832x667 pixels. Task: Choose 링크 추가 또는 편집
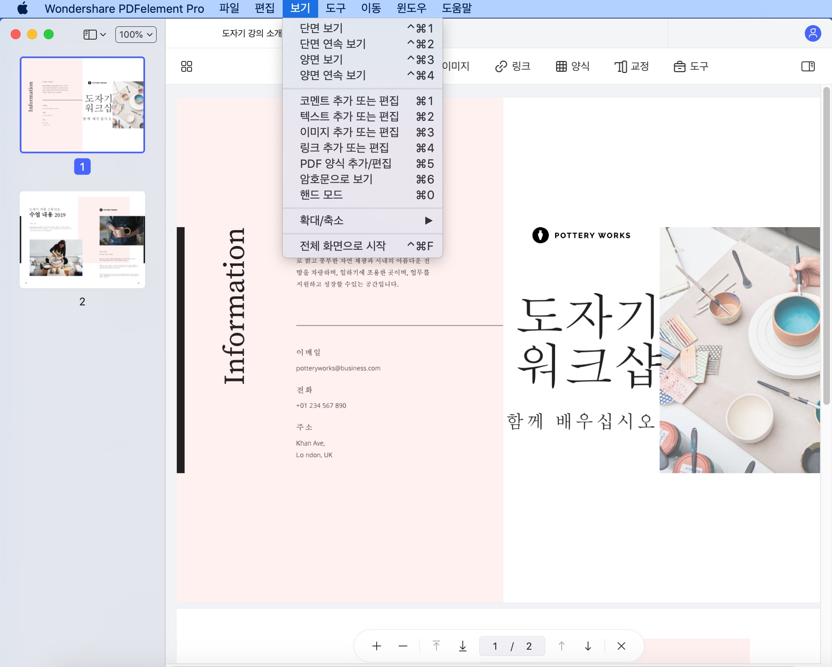(363, 148)
